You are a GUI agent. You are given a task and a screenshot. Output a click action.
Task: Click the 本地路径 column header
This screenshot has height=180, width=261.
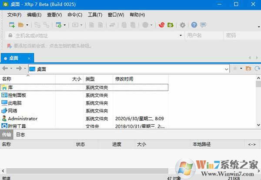pos(202,144)
